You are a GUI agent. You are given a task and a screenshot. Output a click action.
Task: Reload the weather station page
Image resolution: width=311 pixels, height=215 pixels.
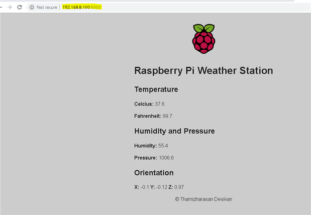click(x=20, y=8)
